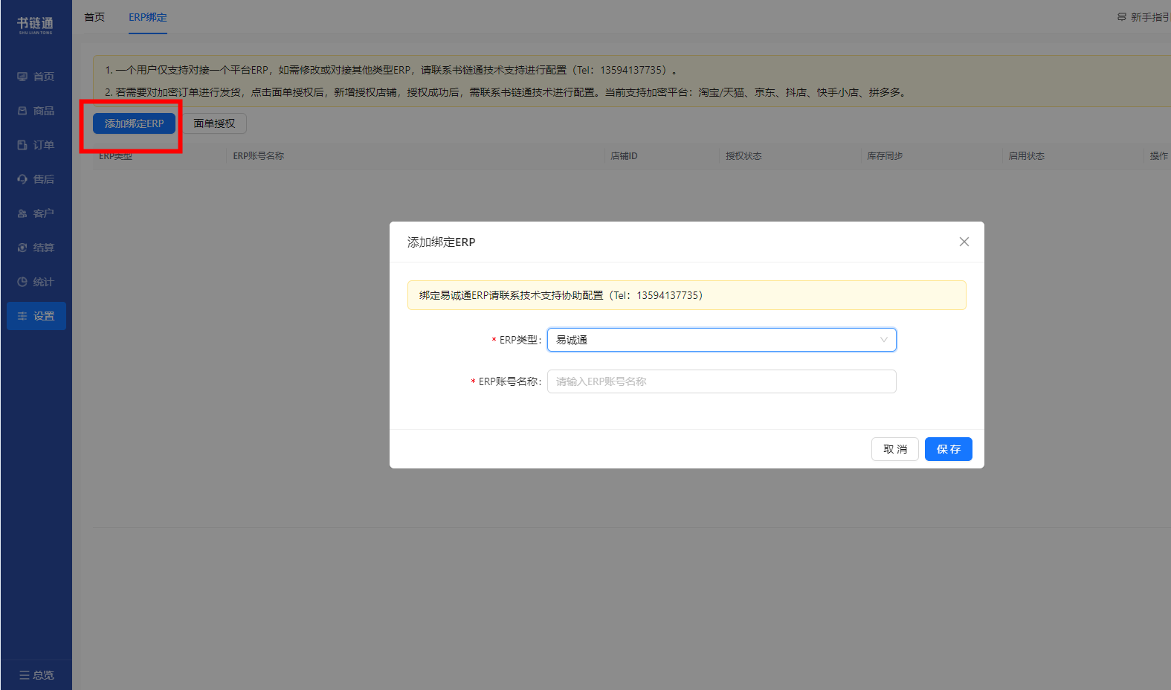The width and height of the screenshot is (1171, 690).
Task: Open 设置 in the left sidebar
Action: [x=36, y=316]
